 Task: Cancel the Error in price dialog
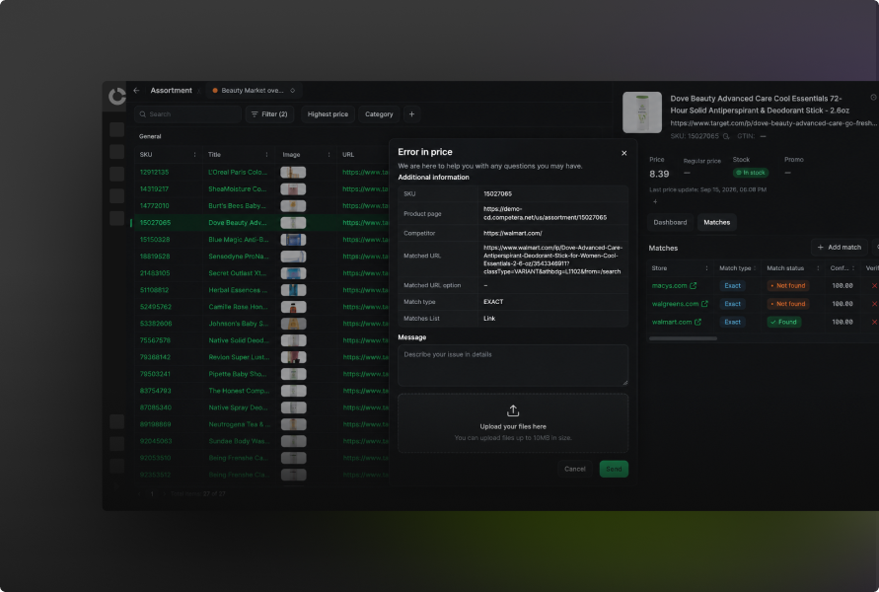click(574, 469)
